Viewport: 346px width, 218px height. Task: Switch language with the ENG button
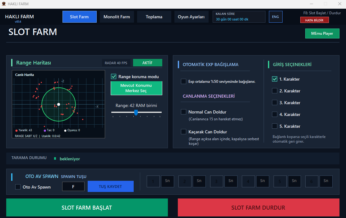275,17
